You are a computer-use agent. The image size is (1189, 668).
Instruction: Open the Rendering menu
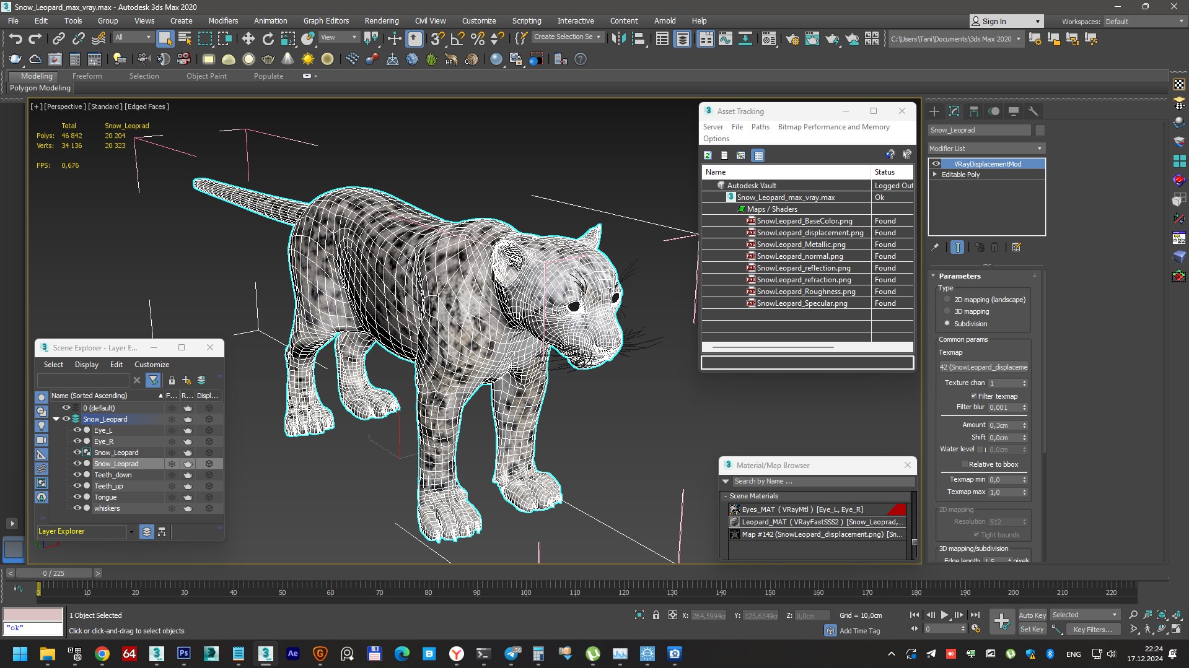pos(381,20)
